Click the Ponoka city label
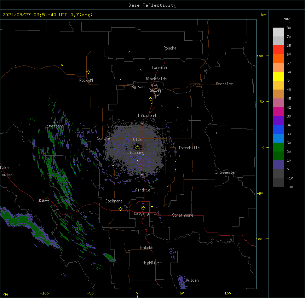The width and height of the screenshot is (305, 298). 170,48
